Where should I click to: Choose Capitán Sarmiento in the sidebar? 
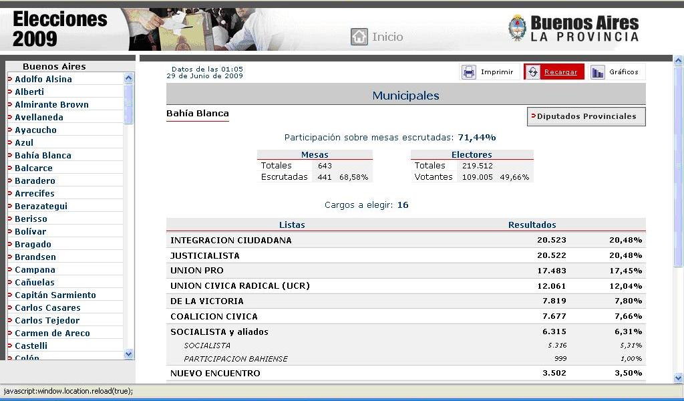tap(55, 295)
